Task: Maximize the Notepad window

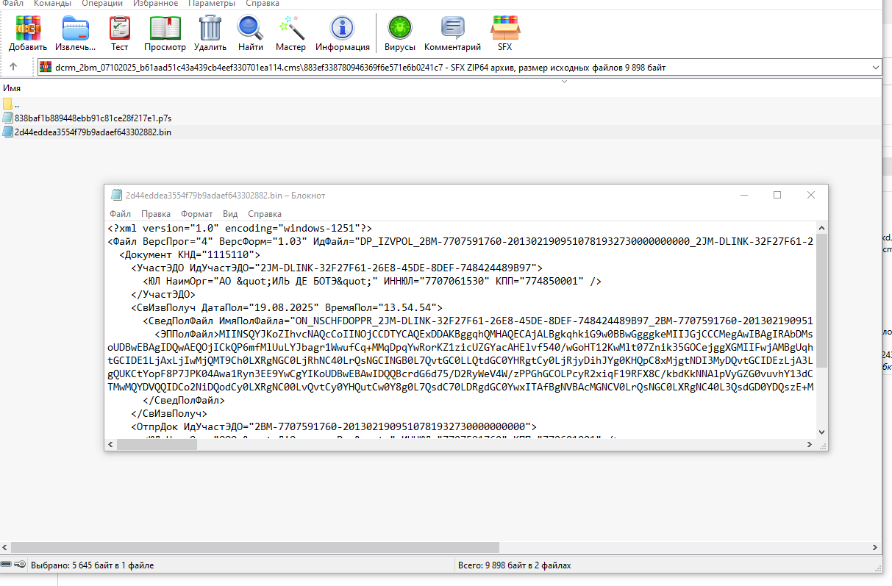Action: click(777, 195)
